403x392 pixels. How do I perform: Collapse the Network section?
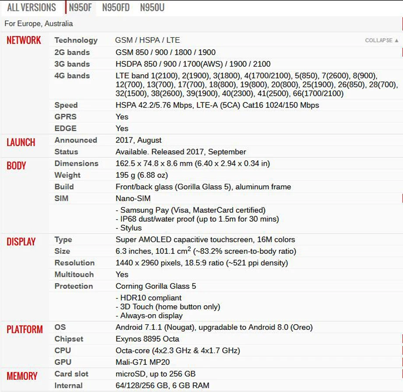[382, 40]
